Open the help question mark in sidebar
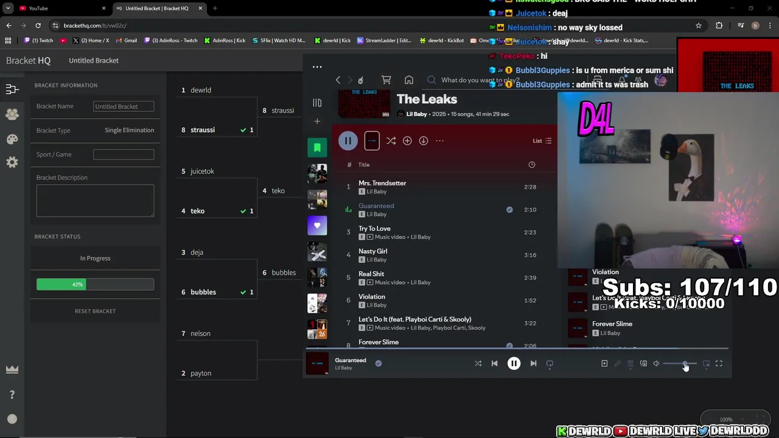The height and width of the screenshot is (438, 779). [x=12, y=395]
